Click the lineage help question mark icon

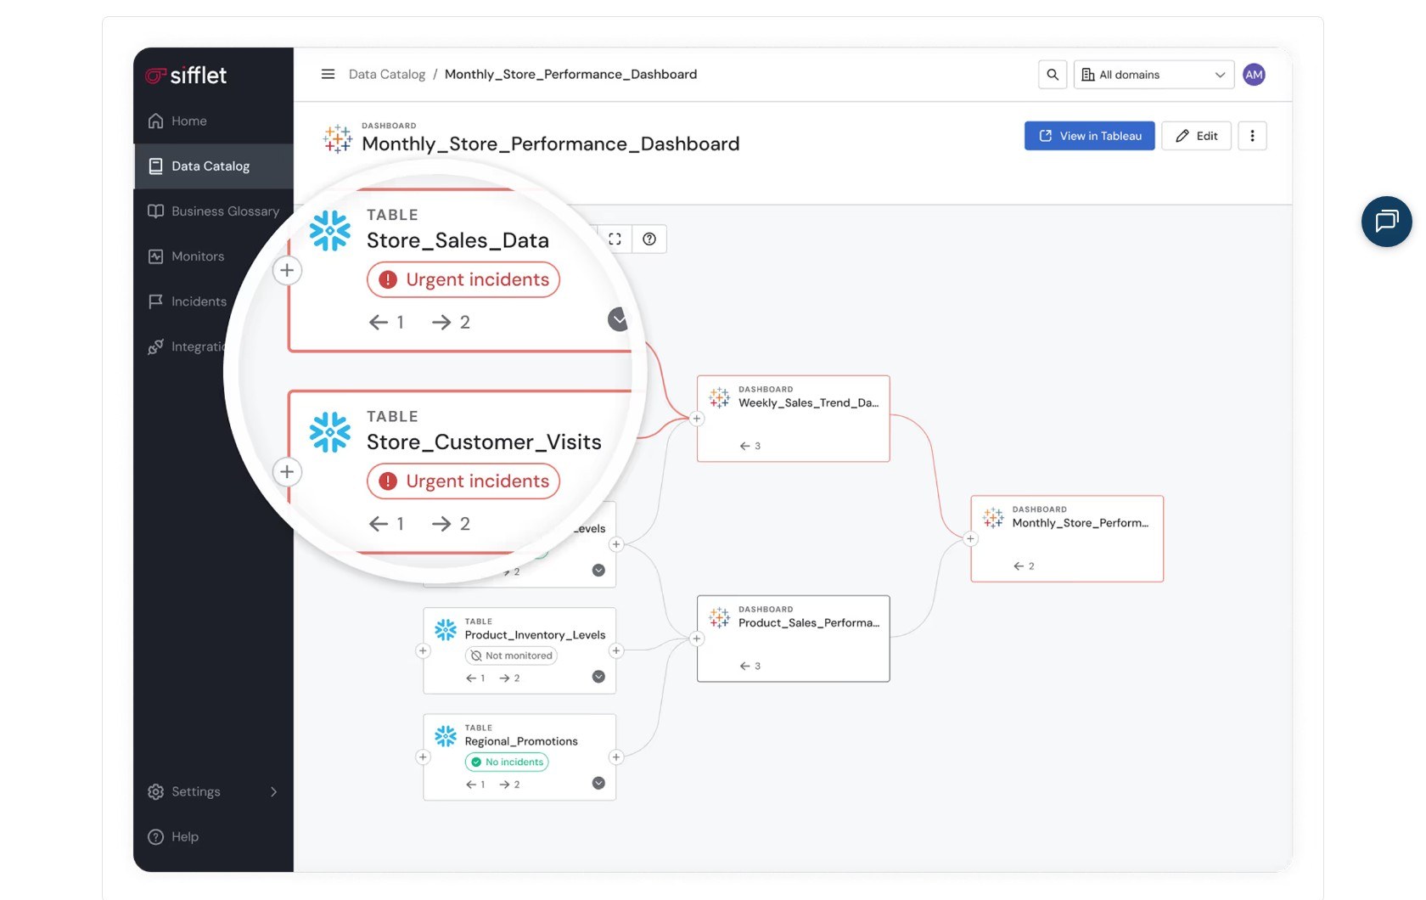[649, 239]
